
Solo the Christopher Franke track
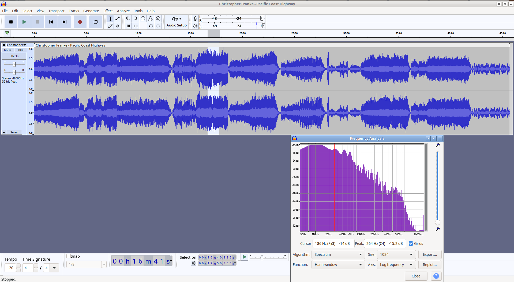pos(21,50)
